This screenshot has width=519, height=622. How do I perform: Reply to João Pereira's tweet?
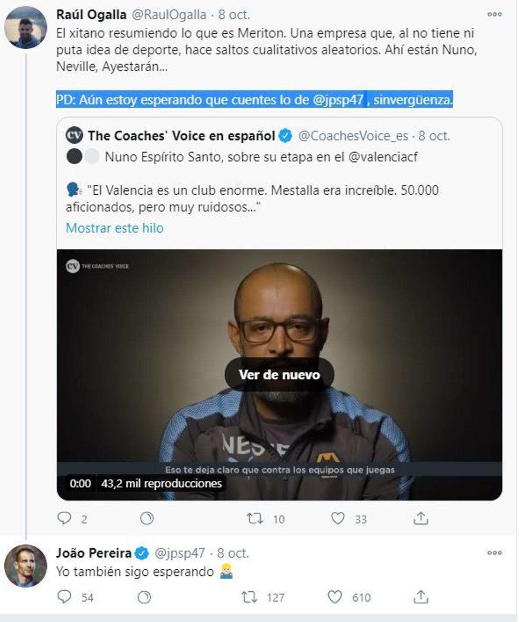(x=64, y=596)
